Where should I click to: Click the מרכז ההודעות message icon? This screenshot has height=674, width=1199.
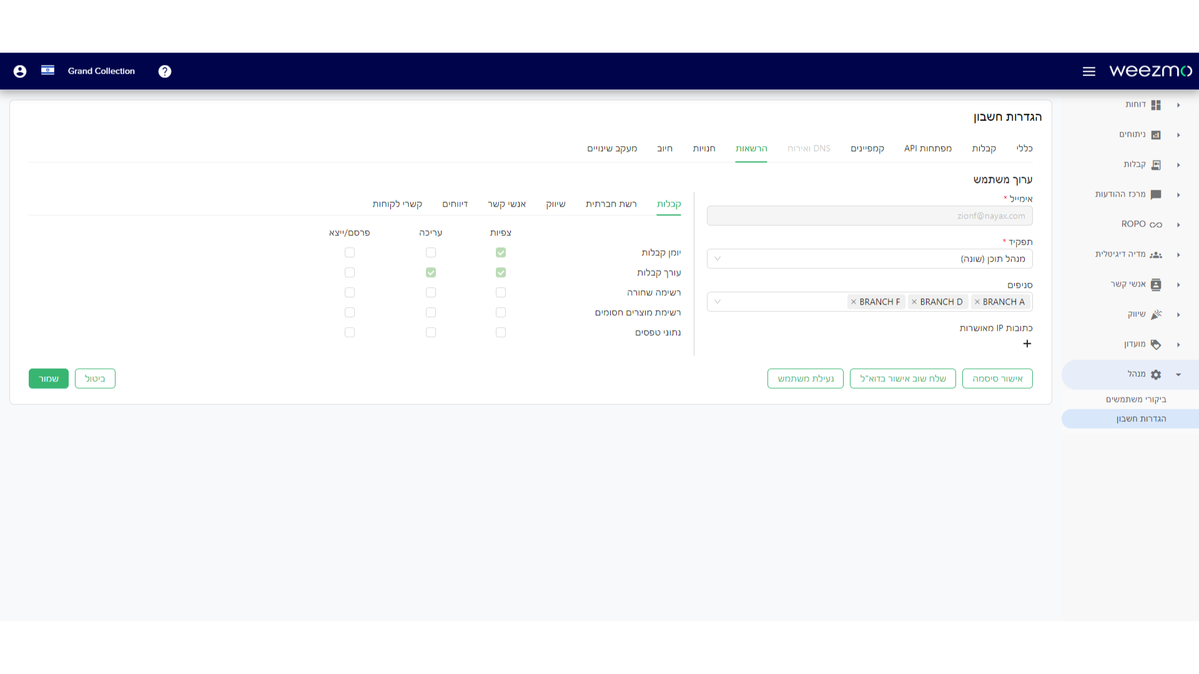(x=1156, y=195)
